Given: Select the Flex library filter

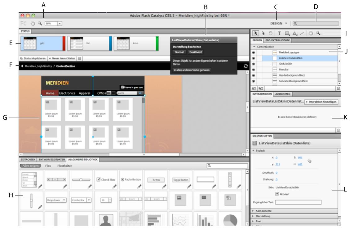Looking at the screenshot, I should pos(48,166).
